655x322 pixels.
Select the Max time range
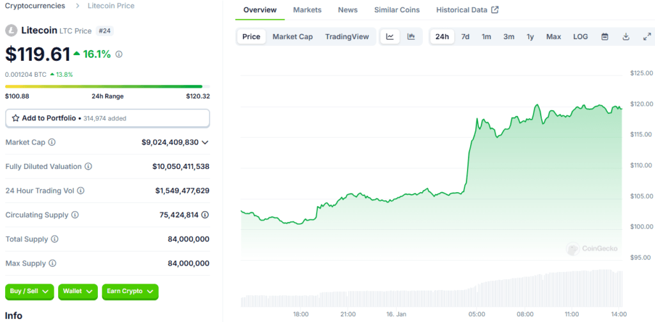coord(553,36)
